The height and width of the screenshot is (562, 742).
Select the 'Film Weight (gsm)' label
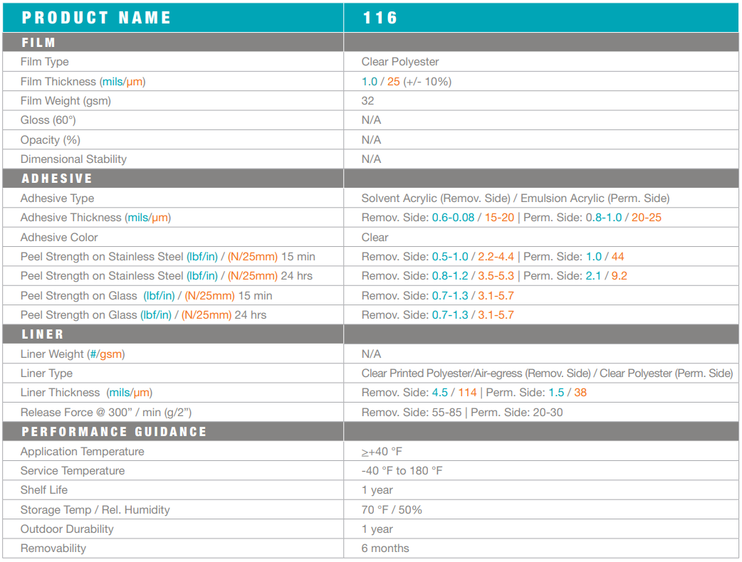coord(66,101)
